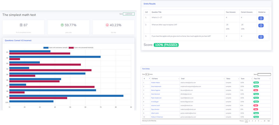The width and height of the screenshot is (279, 125).
Task: Sort by Email column header
Action: pos(202,79)
